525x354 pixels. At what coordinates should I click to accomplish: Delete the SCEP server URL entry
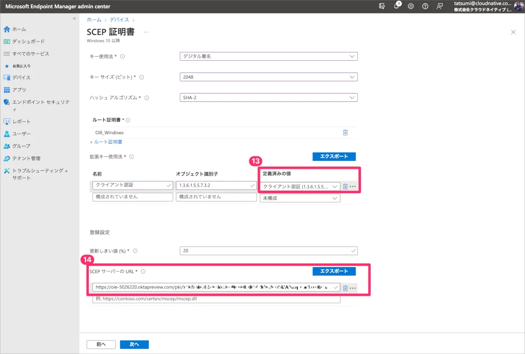pos(345,288)
